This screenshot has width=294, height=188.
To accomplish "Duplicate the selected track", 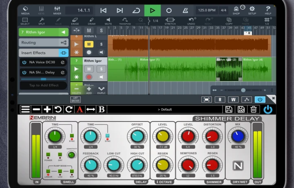I will tap(102, 90).
